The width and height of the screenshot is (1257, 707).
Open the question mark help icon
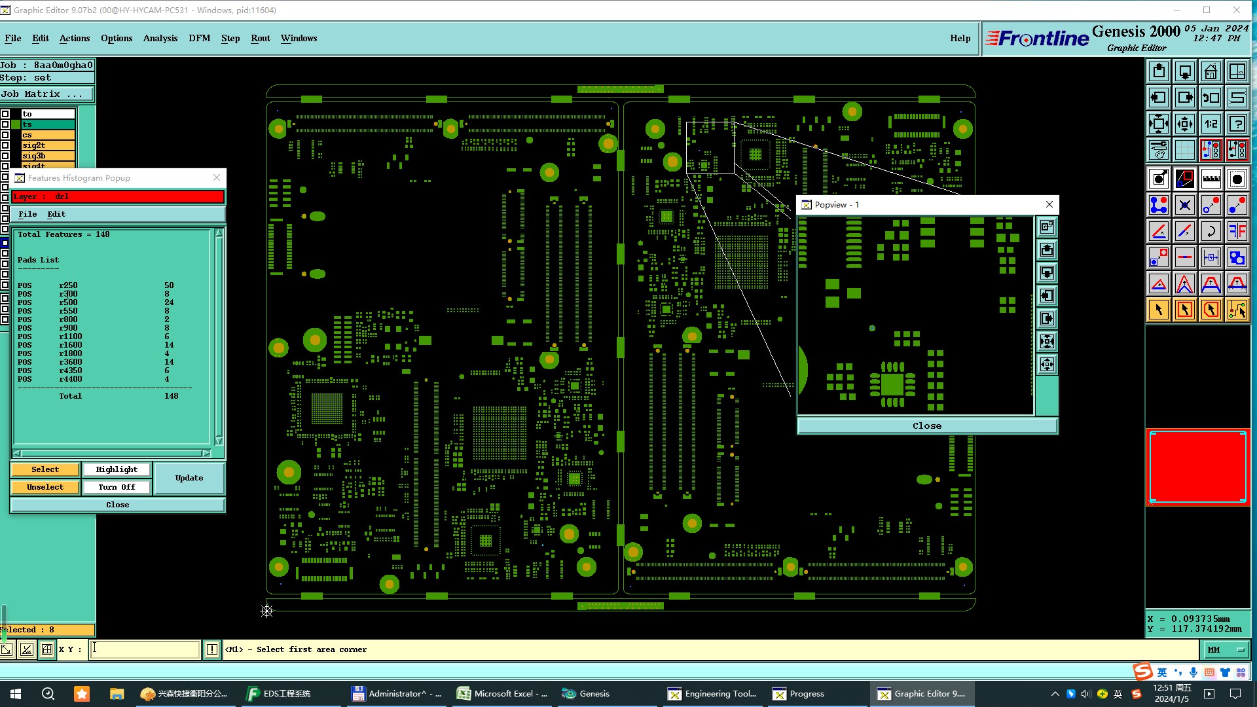pos(1237,124)
